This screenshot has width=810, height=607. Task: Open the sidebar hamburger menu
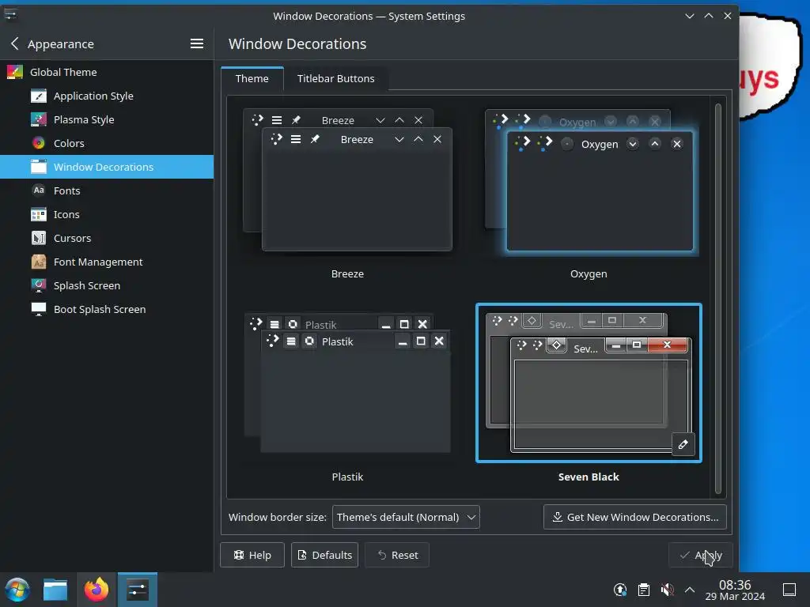pos(196,44)
